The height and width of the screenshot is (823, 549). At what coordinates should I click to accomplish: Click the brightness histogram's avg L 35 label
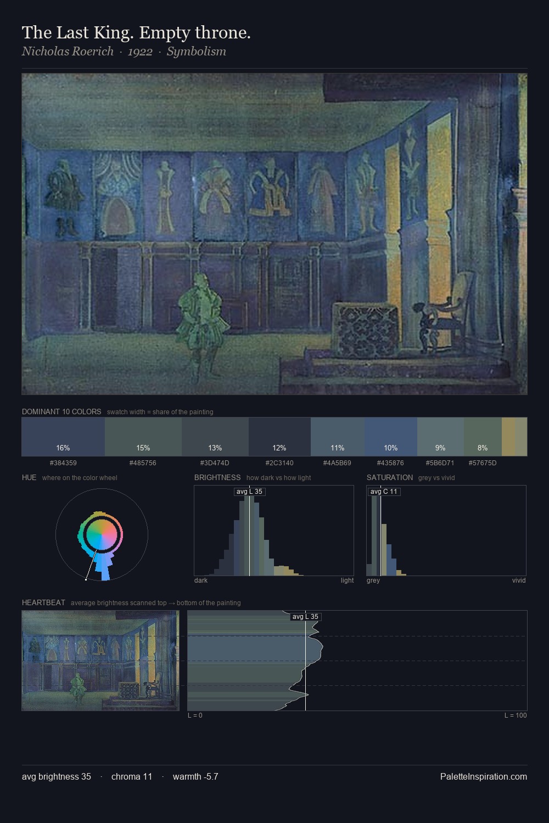[249, 492]
